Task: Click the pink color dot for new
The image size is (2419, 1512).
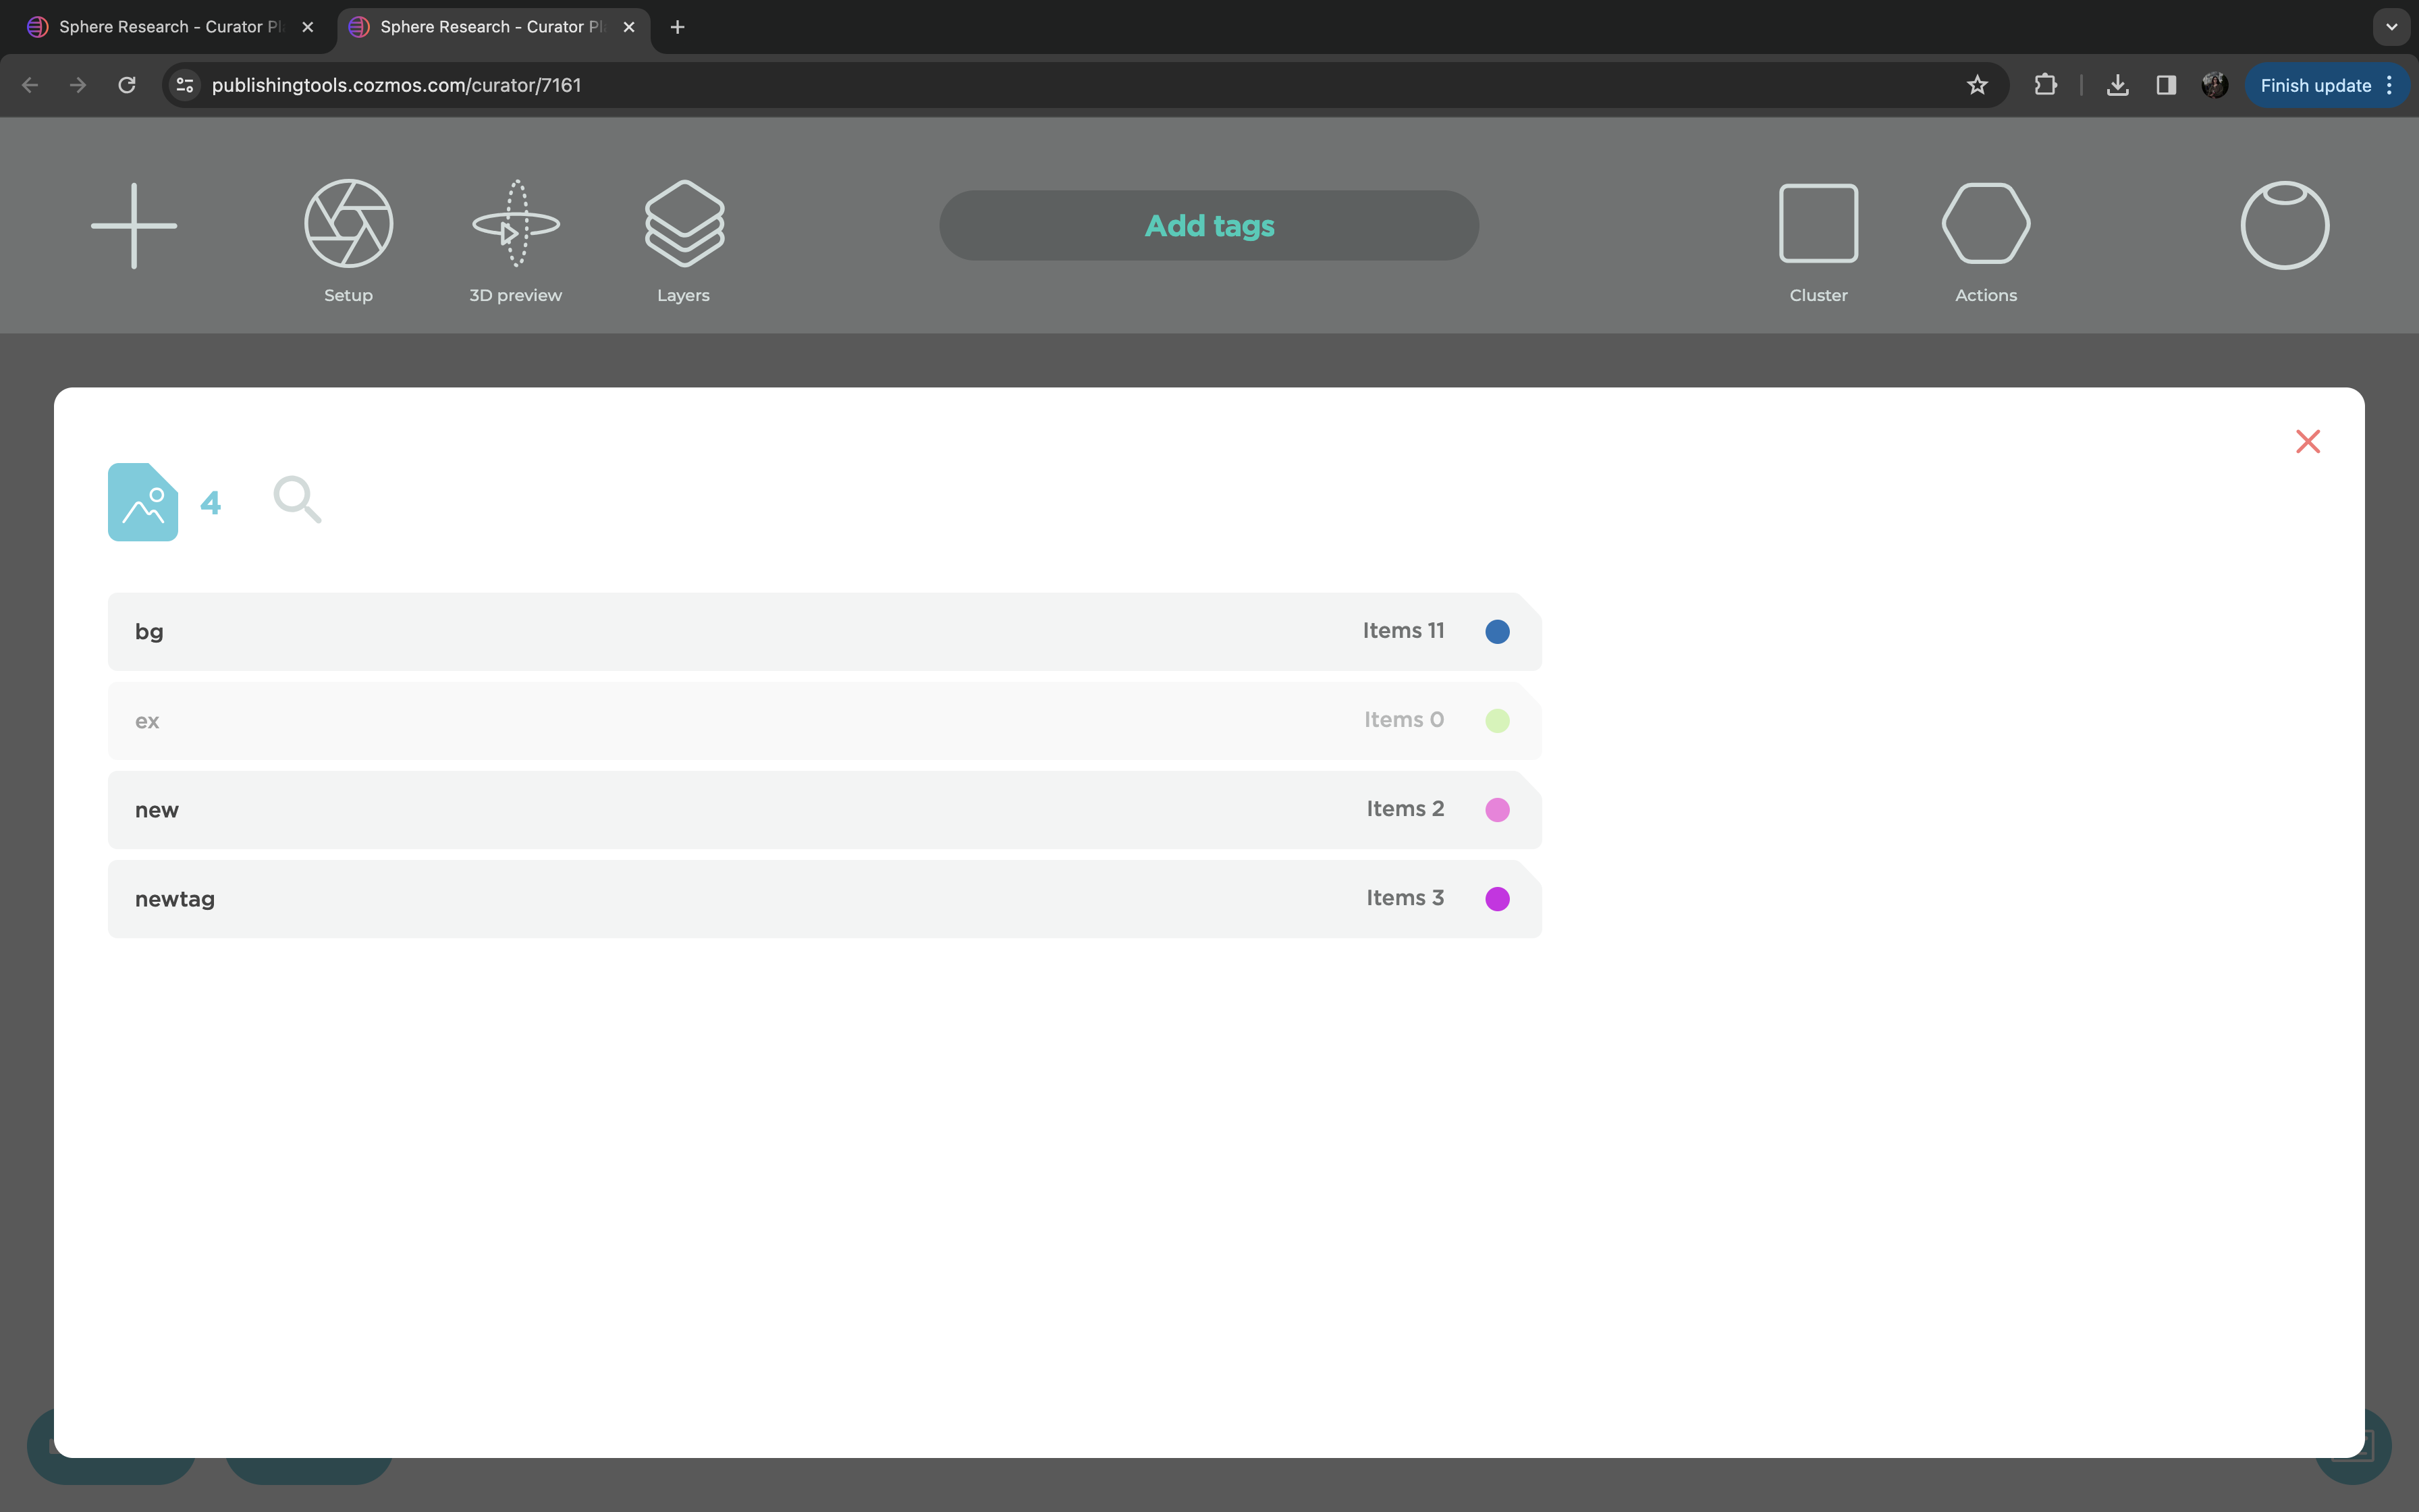Action: pos(1496,809)
